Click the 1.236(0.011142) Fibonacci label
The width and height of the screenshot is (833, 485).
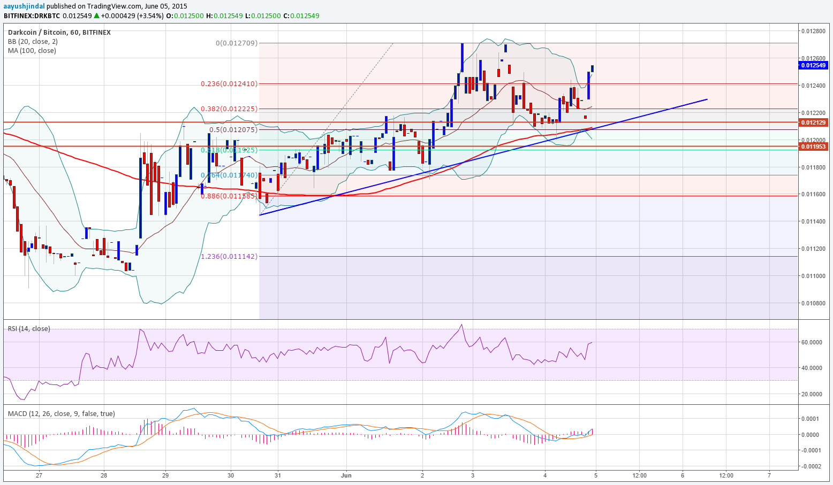pyautogui.click(x=229, y=256)
